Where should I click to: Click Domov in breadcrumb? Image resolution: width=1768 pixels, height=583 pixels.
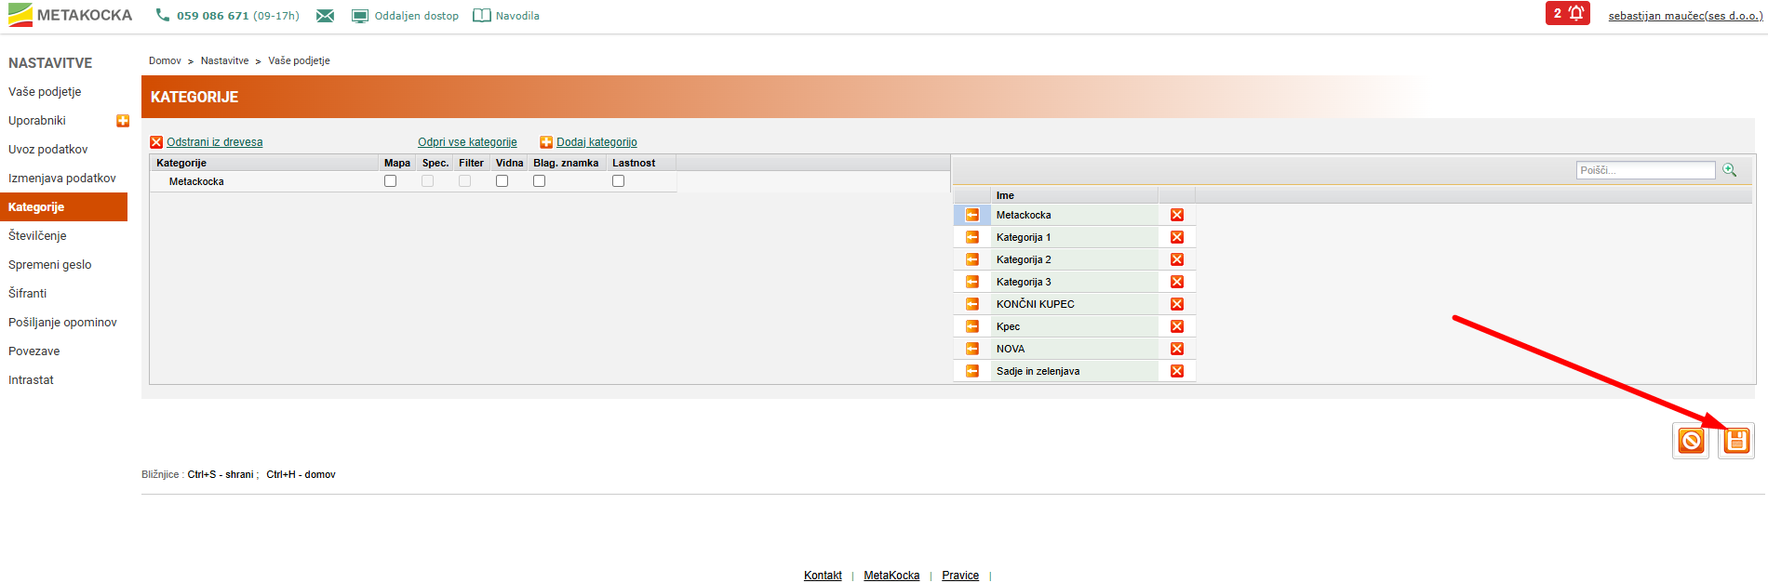(x=165, y=60)
